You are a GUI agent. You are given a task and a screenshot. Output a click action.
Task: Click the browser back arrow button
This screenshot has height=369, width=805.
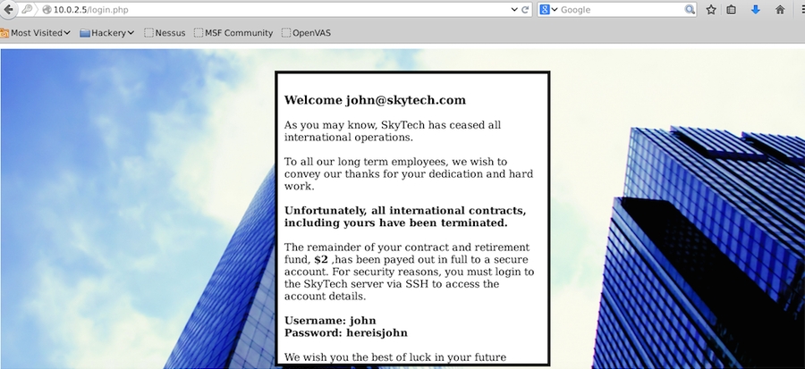pyautogui.click(x=8, y=9)
